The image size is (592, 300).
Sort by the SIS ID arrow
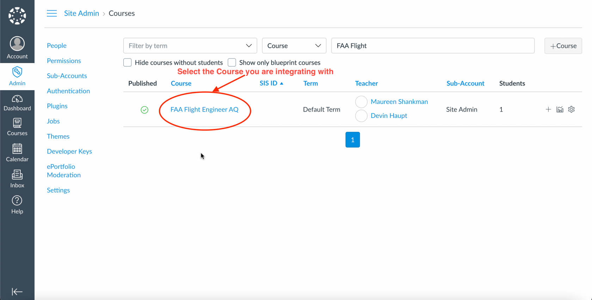click(x=282, y=83)
